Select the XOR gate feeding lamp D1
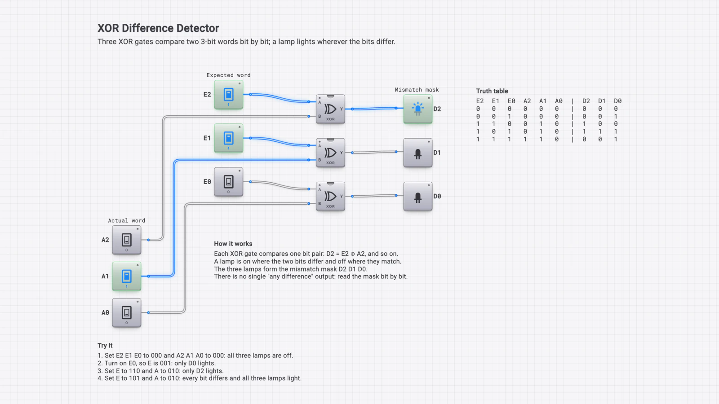Screen dimensions: 719x404 coord(331,153)
